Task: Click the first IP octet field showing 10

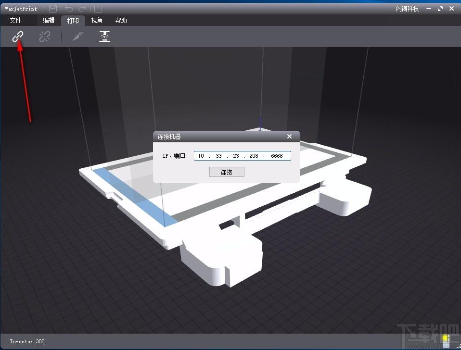Action: coord(201,156)
